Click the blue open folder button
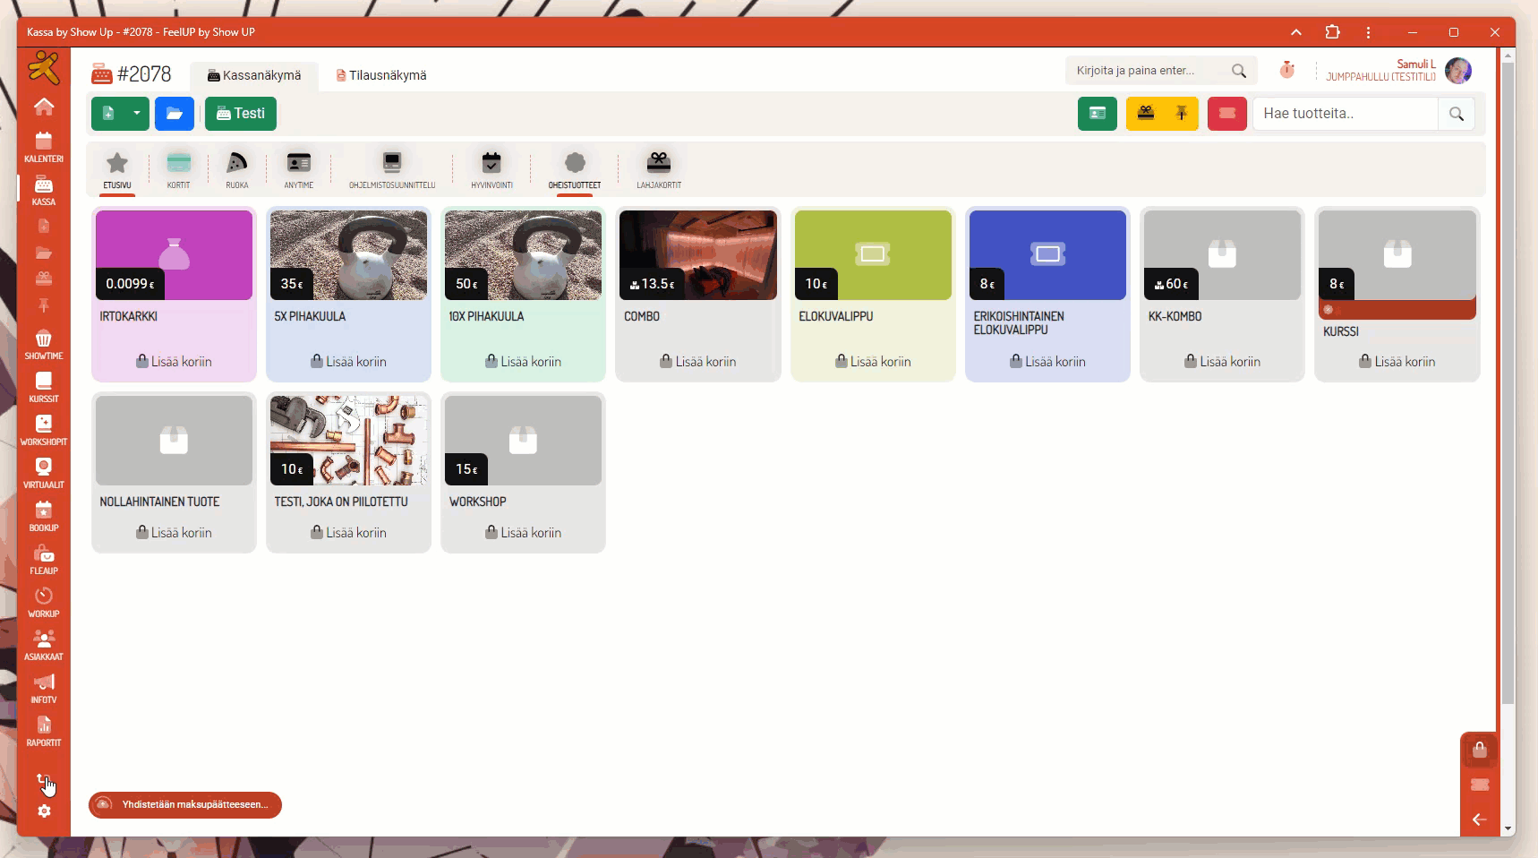 click(174, 114)
